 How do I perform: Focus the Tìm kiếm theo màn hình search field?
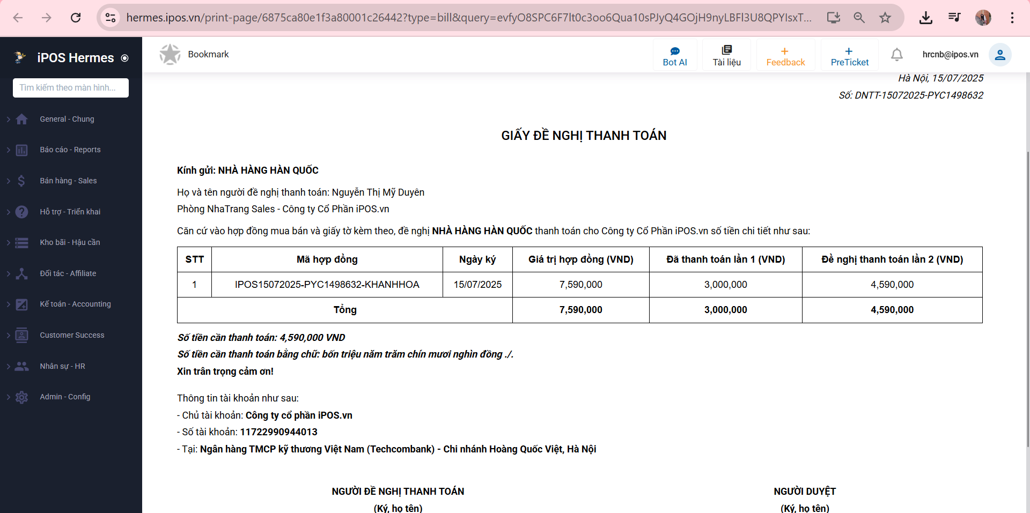(71, 88)
